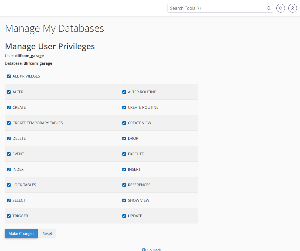Disable the TRIGGER privilege checkbox

click(9, 216)
